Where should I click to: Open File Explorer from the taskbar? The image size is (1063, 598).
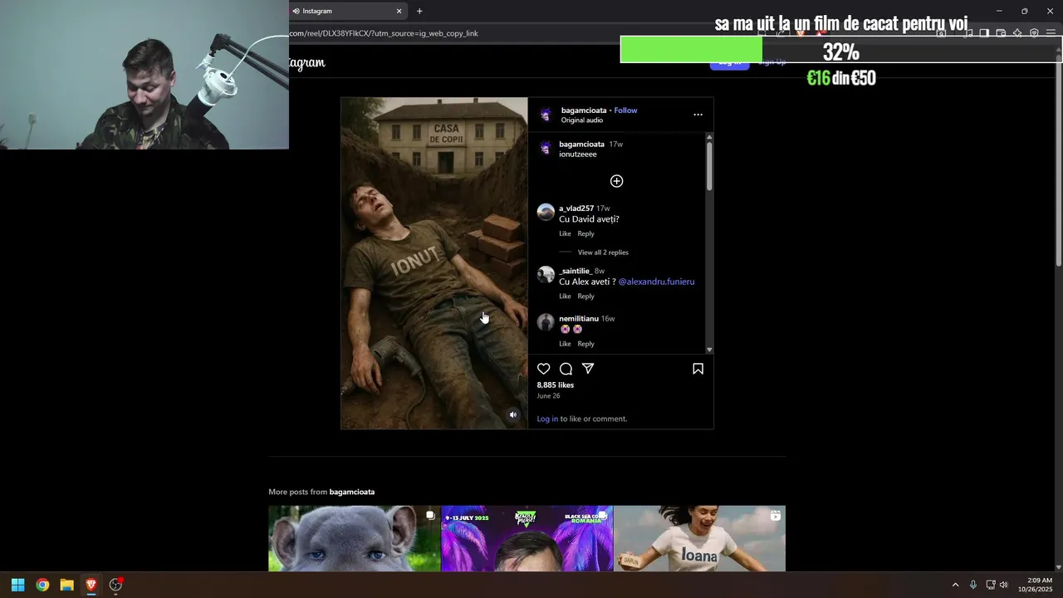(x=66, y=585)
